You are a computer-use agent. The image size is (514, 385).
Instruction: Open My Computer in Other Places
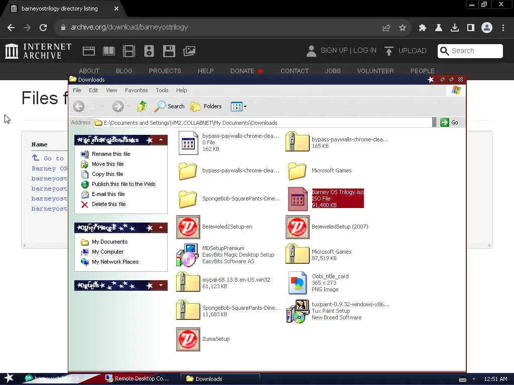point(107,252)
